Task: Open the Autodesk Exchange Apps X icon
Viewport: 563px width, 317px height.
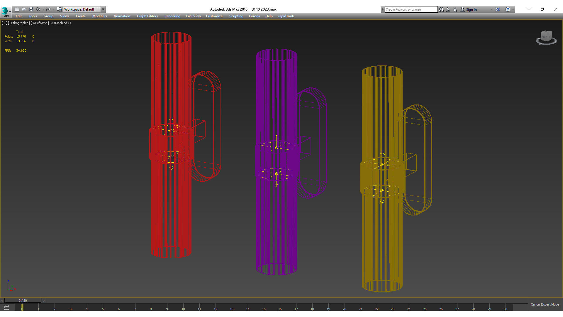Action: [x=498, y=9]
